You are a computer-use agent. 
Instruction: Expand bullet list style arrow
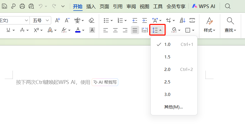point(112,21)
